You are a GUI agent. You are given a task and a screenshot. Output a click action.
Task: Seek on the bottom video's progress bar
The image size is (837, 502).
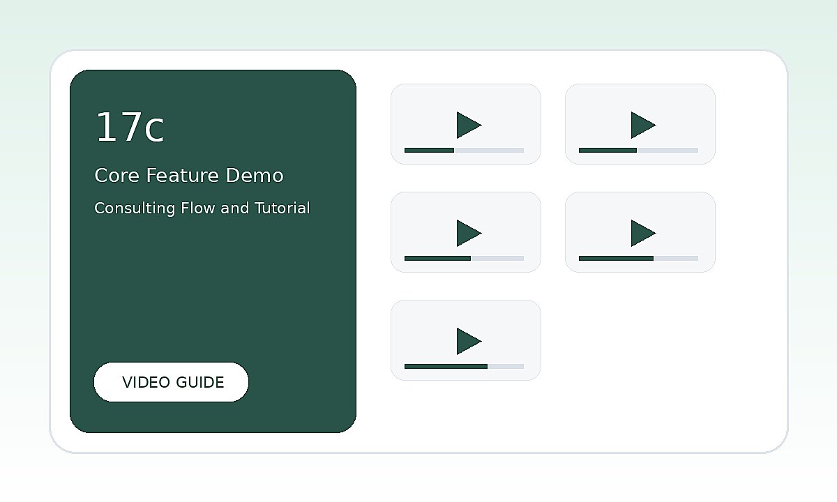[464, 366]
